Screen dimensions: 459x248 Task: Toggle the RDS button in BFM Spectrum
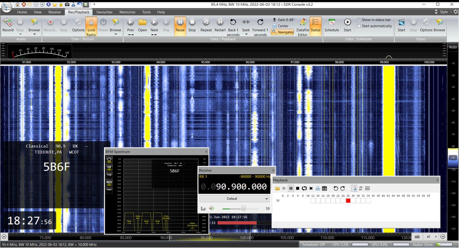click(109, 182)
